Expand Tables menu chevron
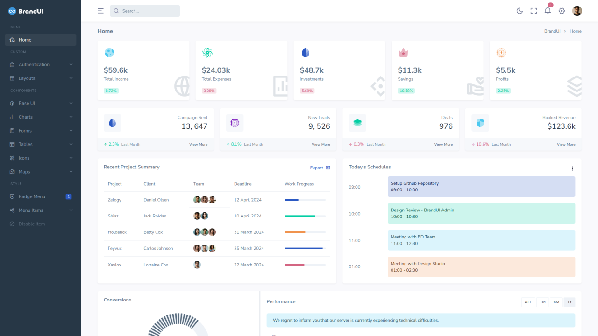 [71, 145]
